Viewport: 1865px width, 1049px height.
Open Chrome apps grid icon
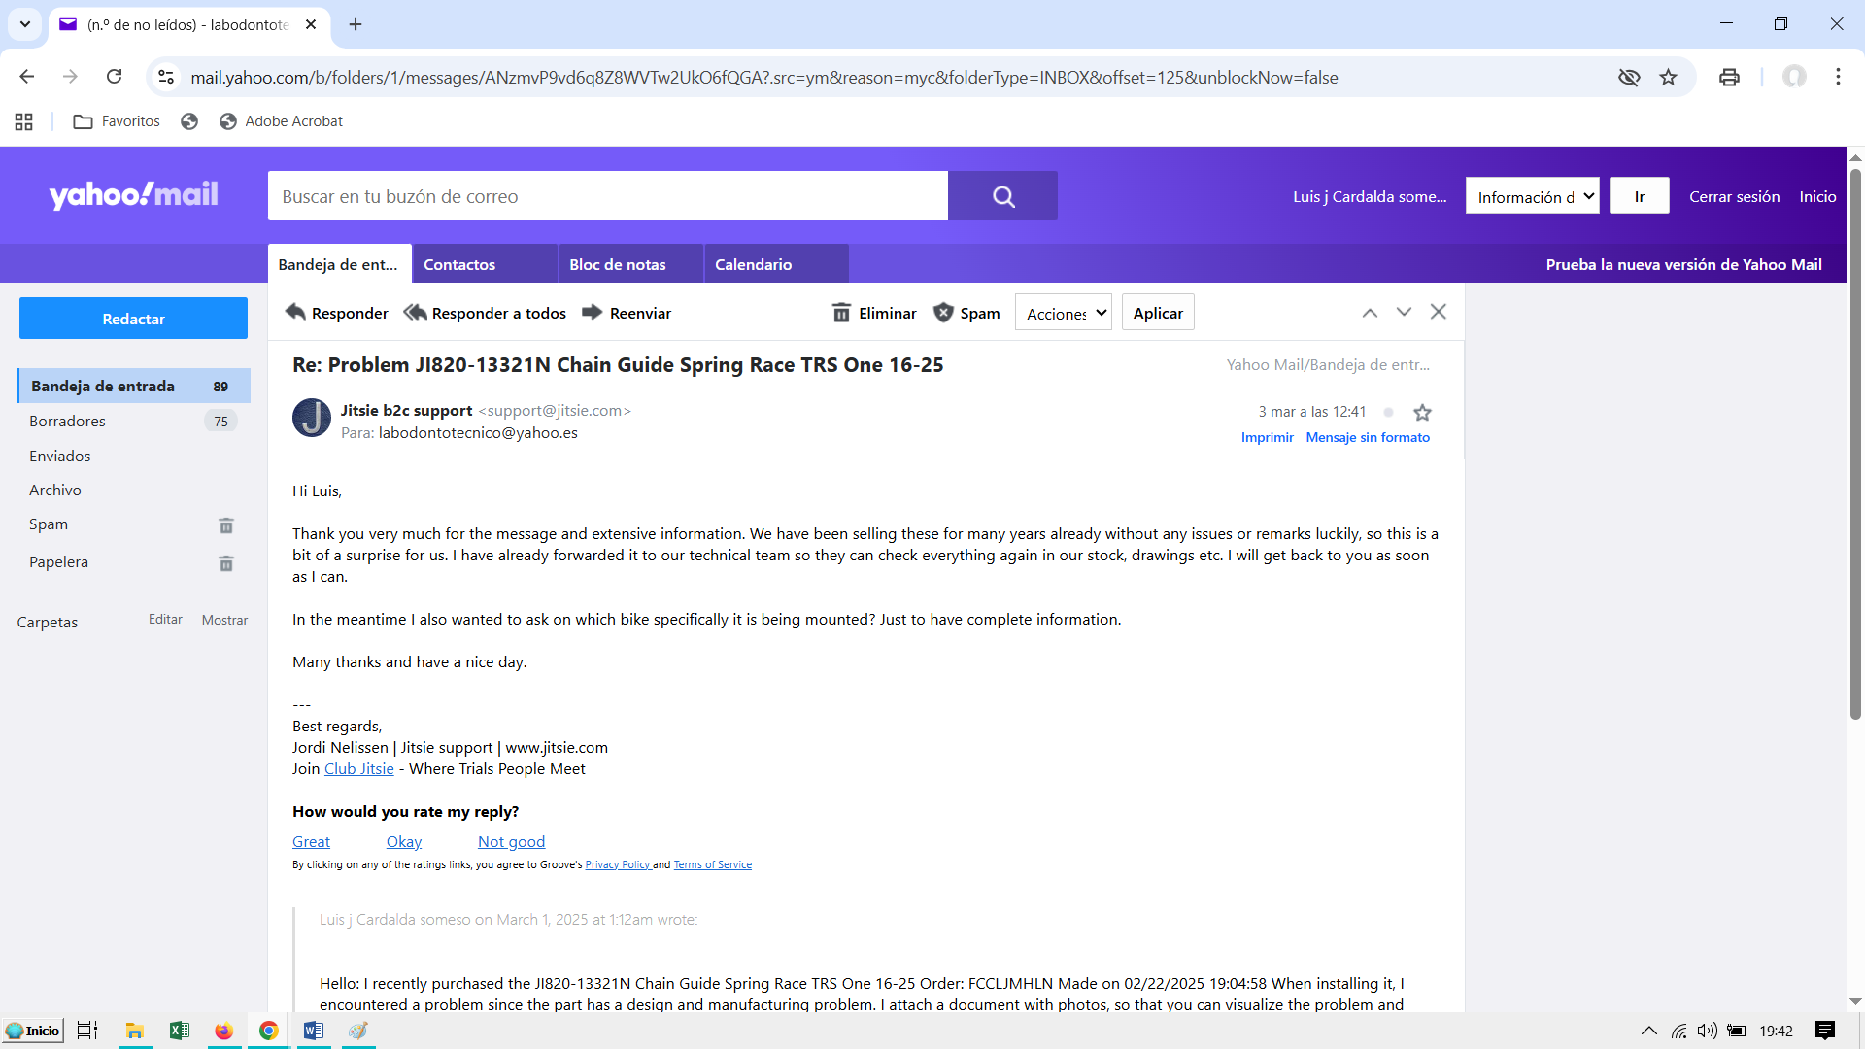pos(24,121)
